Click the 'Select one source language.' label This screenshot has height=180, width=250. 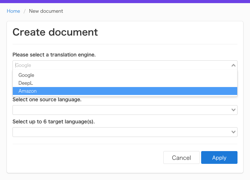click(47, 99)
